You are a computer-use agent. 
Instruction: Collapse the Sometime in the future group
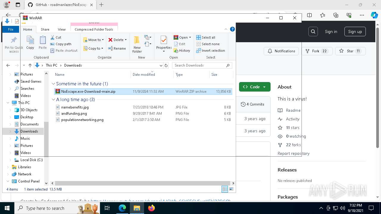(x=54, y=84)
